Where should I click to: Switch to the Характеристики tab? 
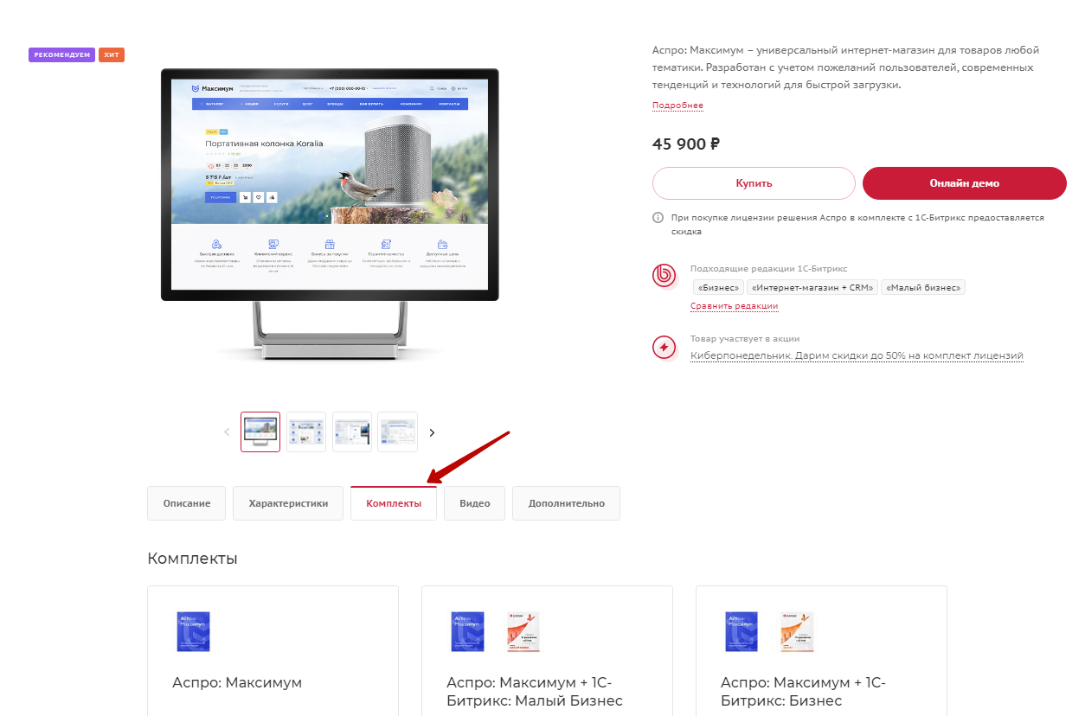pos(288,503)
